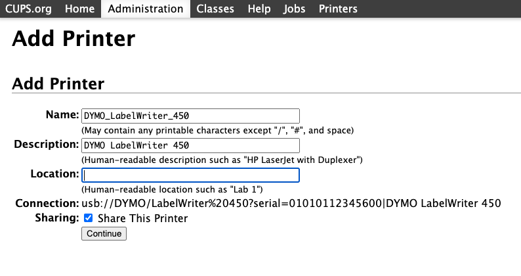Click the "Lab 1" location hint text
Screen dimensions: 521x276
[x=172, y=189]
